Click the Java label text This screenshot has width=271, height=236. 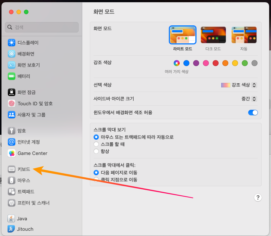point(22,218)
